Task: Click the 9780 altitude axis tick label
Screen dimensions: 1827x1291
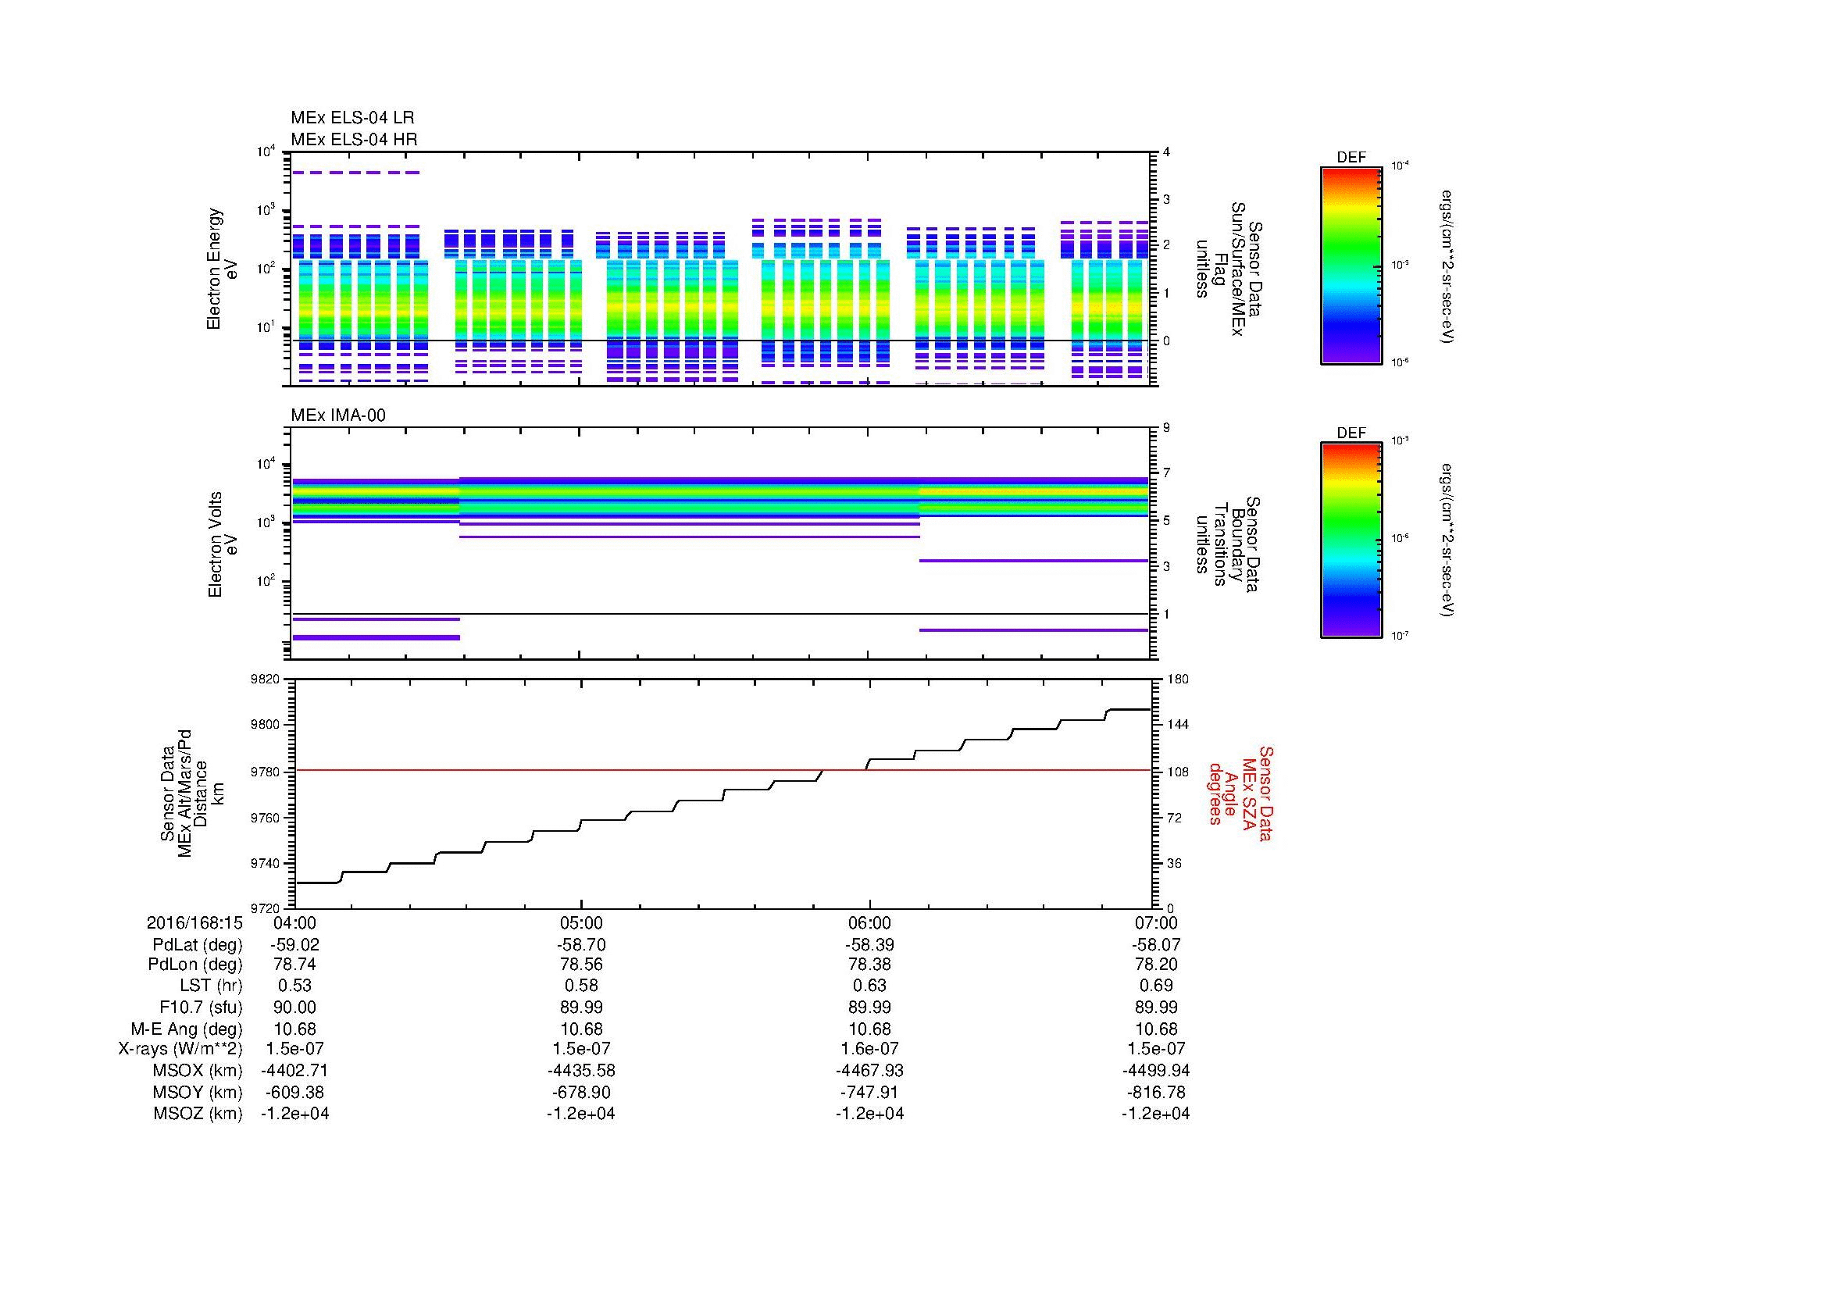Action: coord(266,771)
